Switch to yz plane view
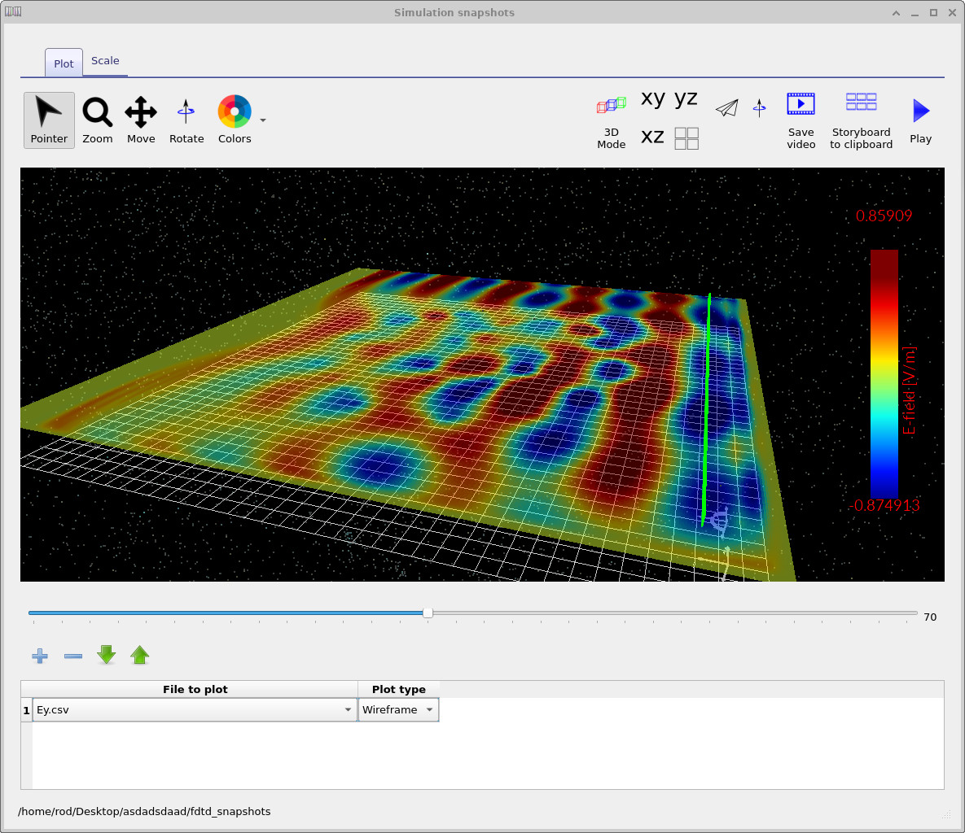The image size is (965, 833). [686, 98]
